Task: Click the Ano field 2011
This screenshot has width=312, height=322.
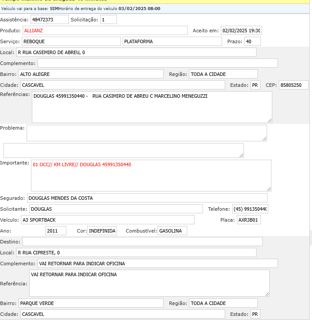Action: coord(56,231)
